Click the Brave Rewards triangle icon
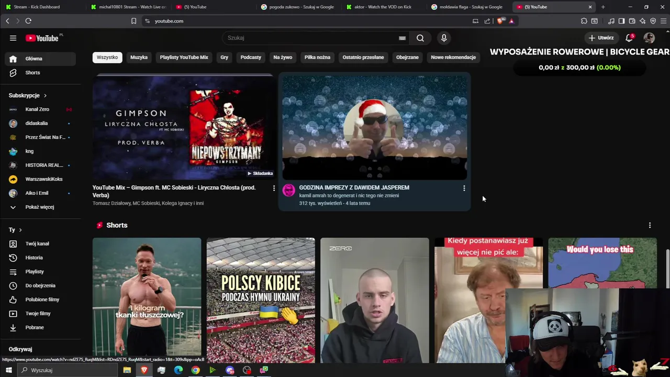 511,21
